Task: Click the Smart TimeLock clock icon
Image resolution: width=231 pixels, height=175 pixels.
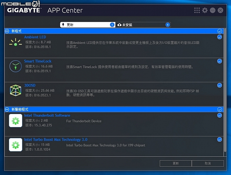Action: point(15,66)
